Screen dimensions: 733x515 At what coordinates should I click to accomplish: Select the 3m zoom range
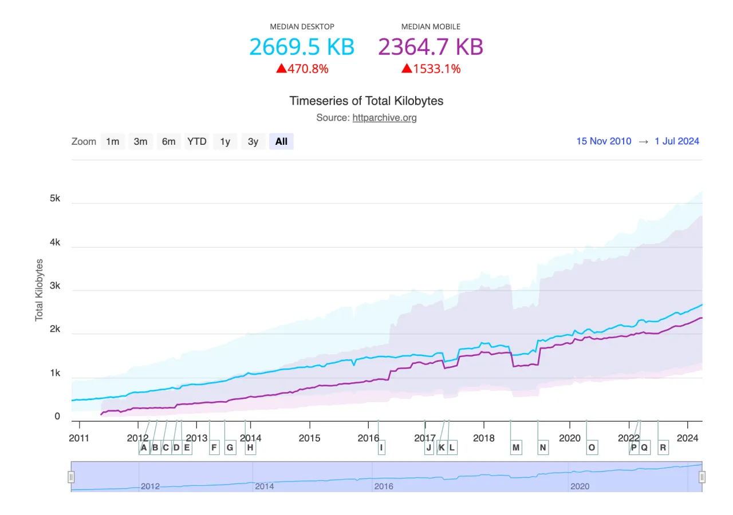tap(140, 141)
